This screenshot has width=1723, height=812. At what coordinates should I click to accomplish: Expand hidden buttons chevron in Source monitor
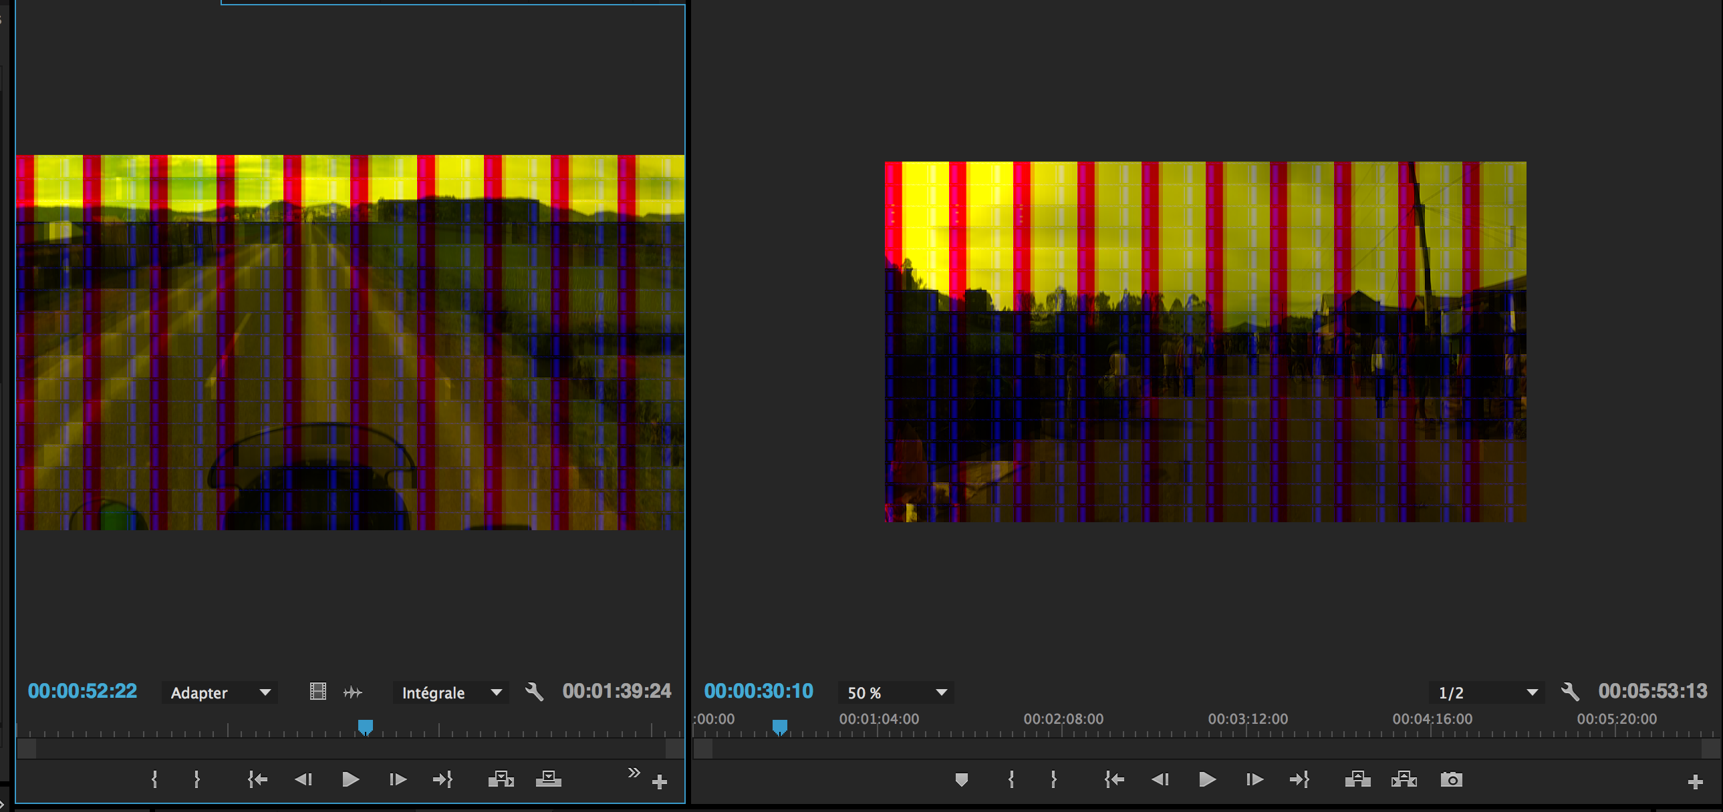coord(634,773)
